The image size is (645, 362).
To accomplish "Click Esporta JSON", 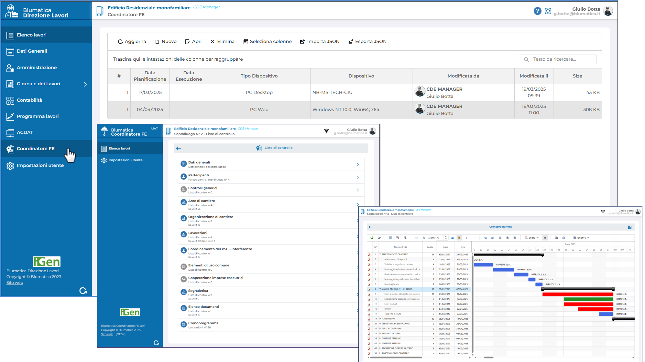I will [x=367, y=41].
